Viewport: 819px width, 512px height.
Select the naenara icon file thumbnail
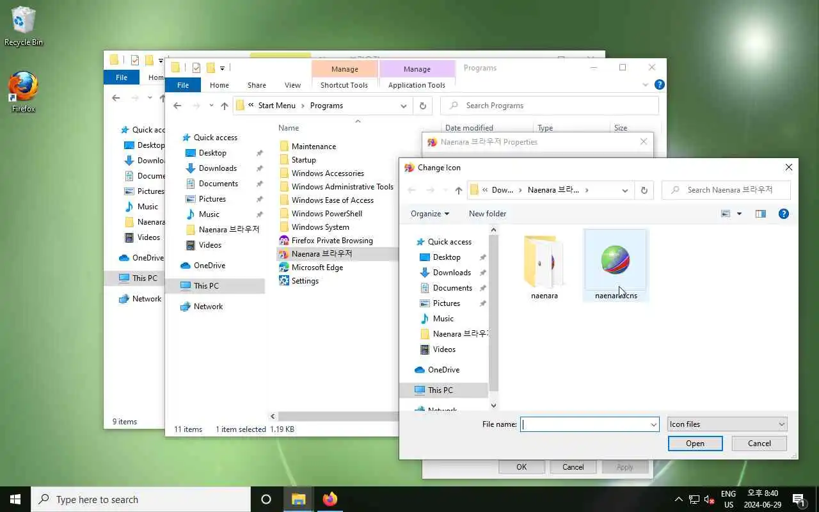coord(615,264)
